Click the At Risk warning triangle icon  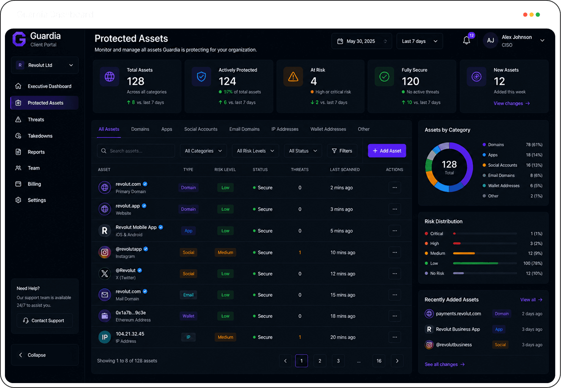293,77
